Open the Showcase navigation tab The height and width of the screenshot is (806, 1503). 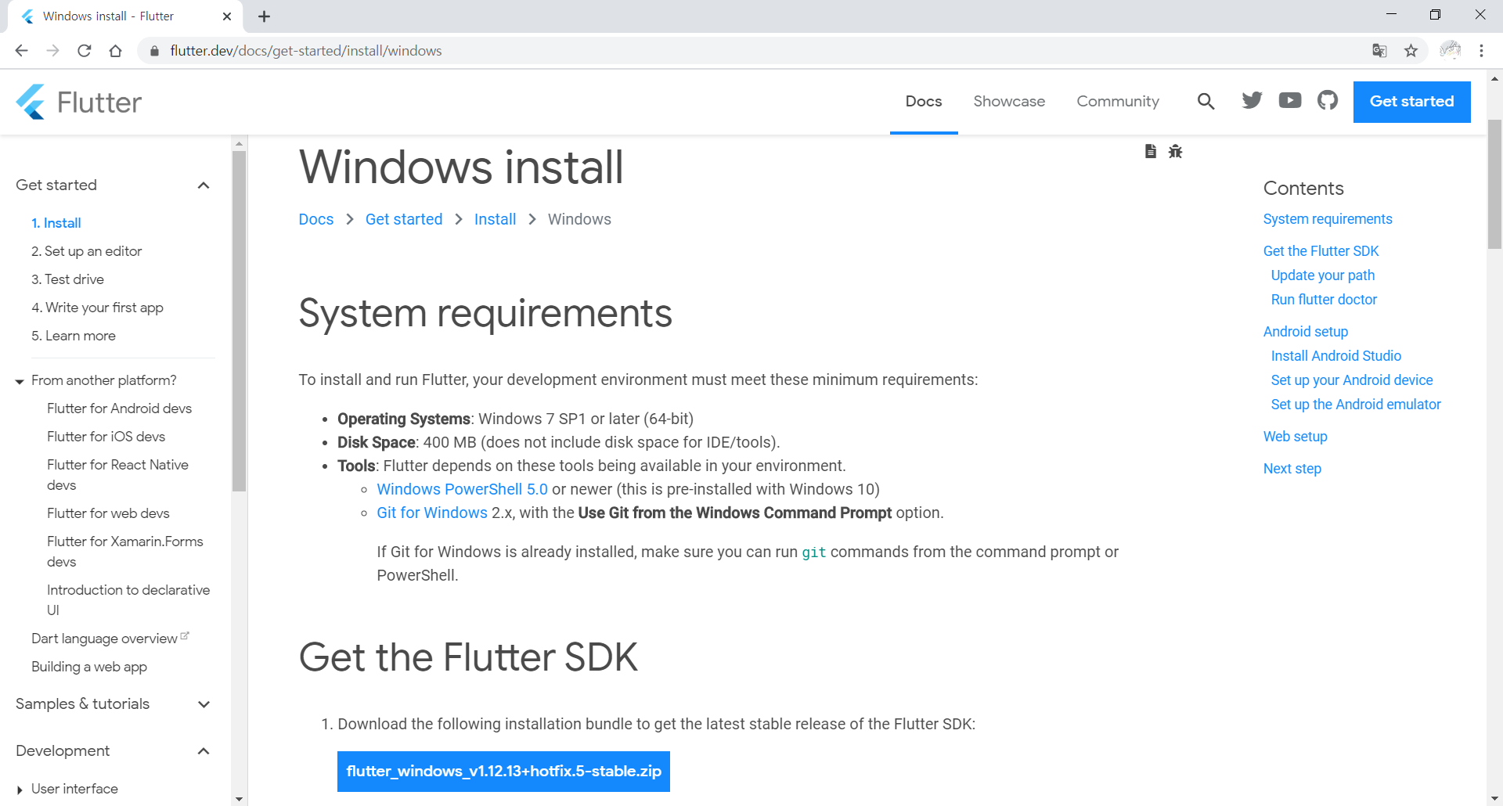click(x=1009, y=101)
